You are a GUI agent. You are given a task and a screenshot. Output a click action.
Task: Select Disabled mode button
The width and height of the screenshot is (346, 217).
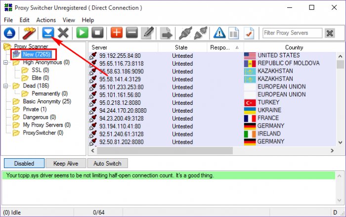pos(24,163)
